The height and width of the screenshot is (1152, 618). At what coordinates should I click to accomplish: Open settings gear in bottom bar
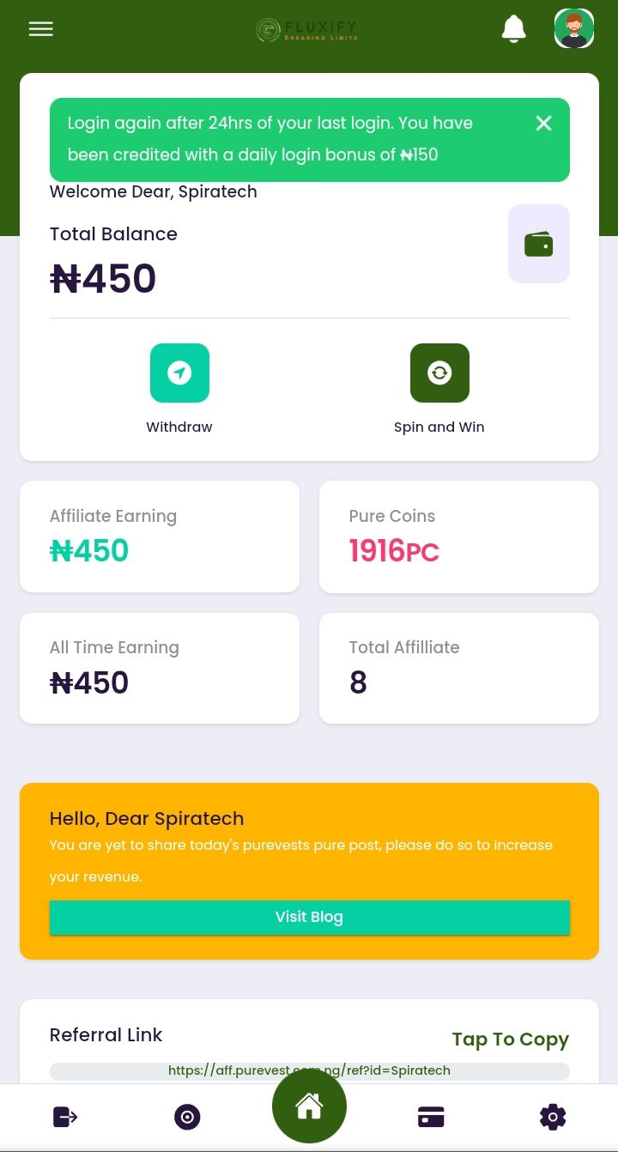pyautogui.click(x=553, y=1117)
